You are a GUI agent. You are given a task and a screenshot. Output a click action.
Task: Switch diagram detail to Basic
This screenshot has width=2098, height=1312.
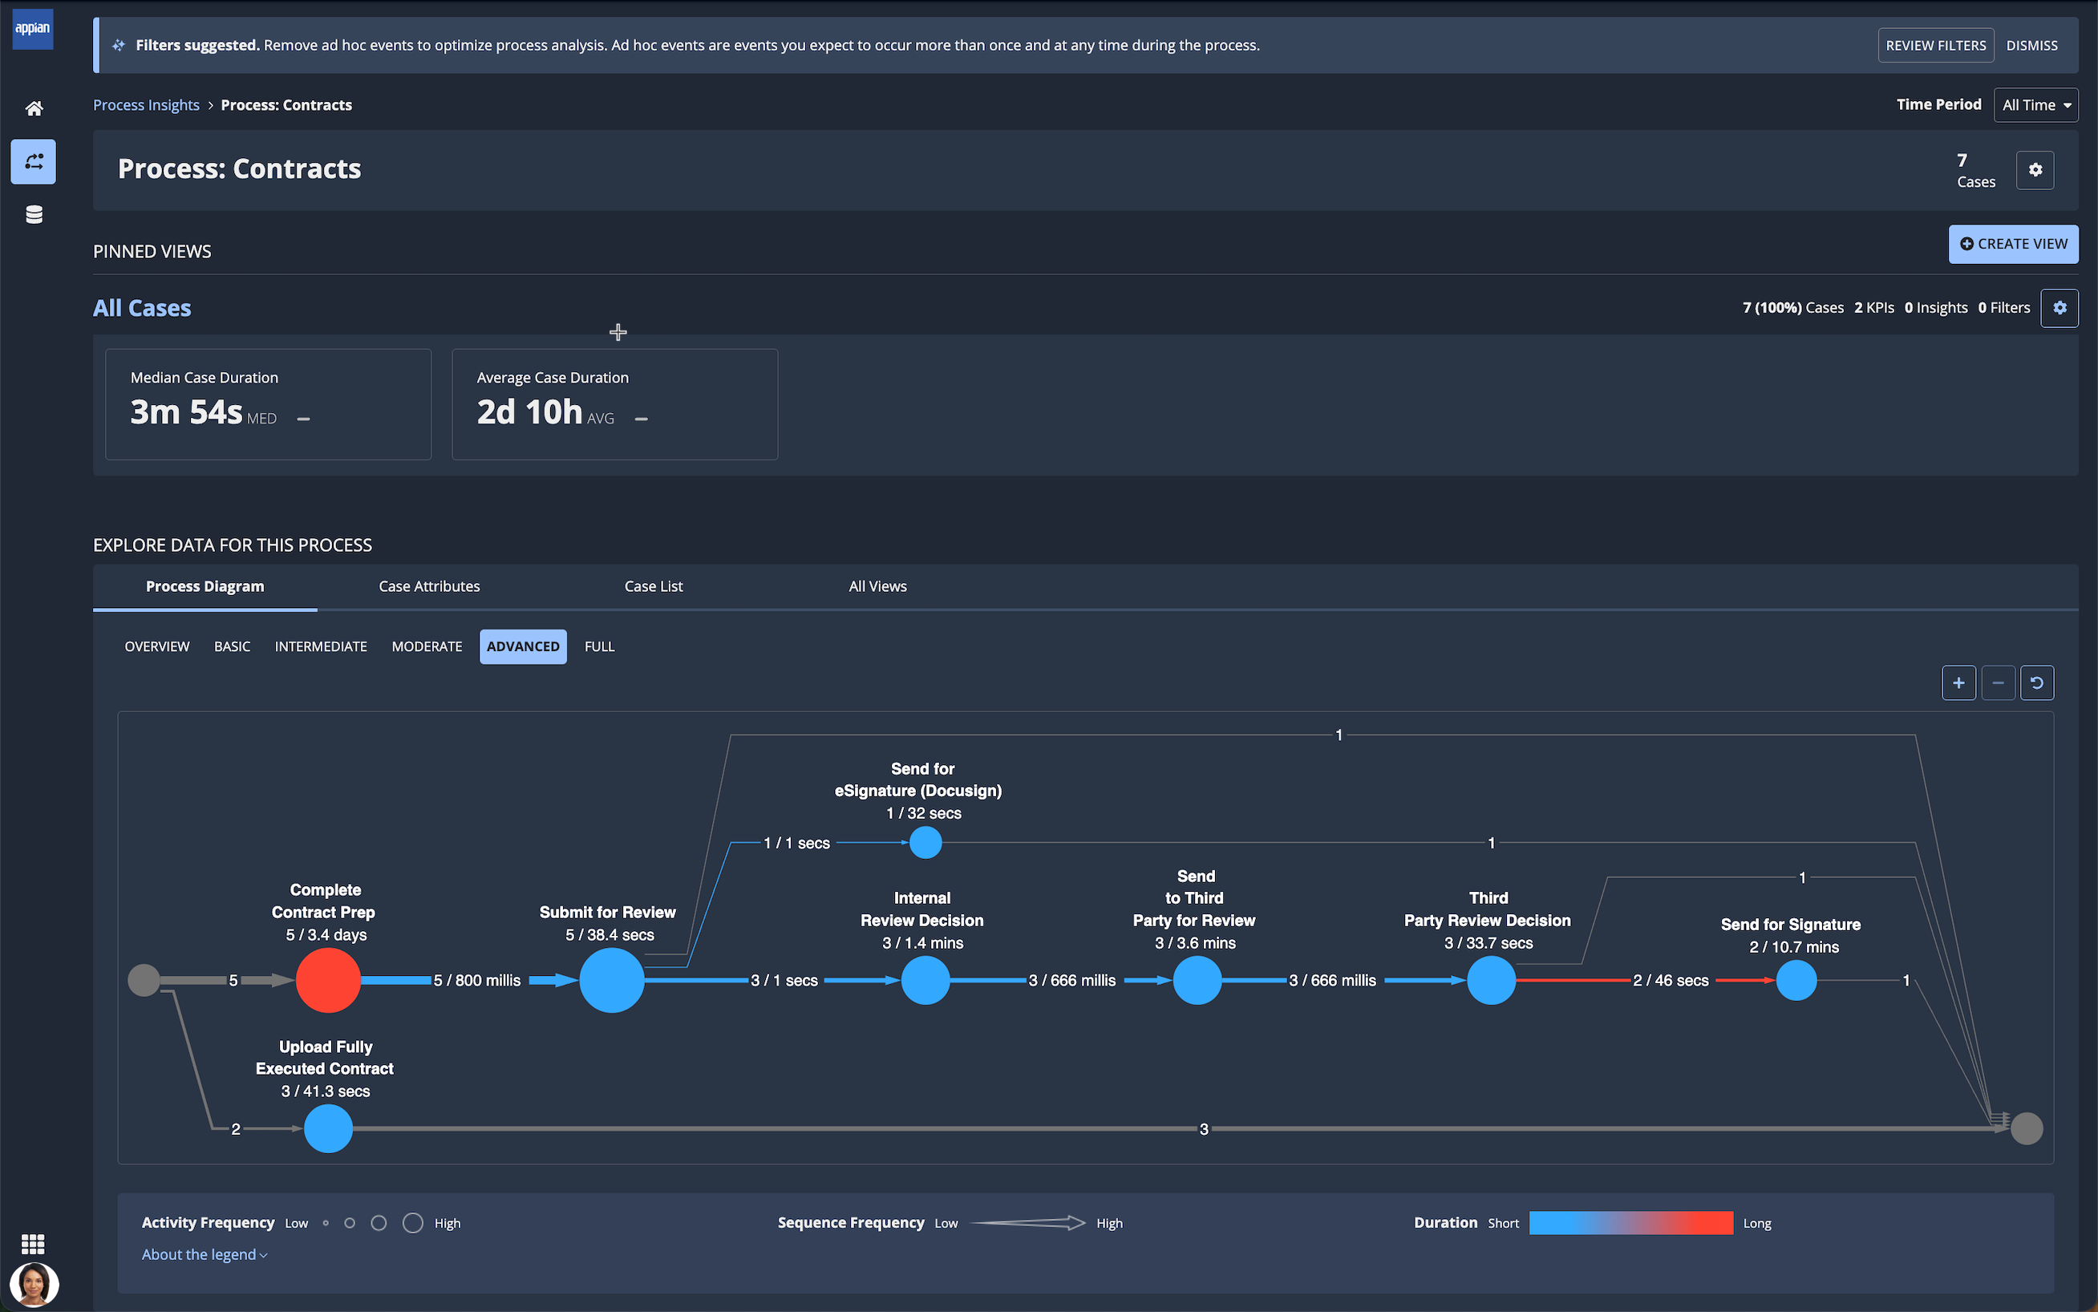(233, 646)
